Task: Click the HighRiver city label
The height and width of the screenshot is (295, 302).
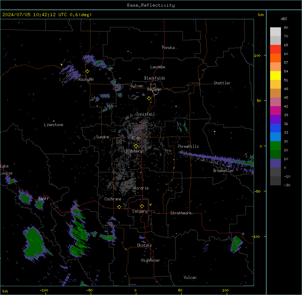Action: click(151, 260)
